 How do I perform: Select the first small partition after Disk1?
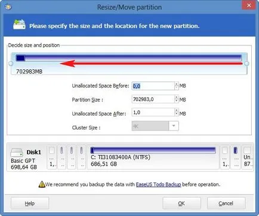click(52, 157)
